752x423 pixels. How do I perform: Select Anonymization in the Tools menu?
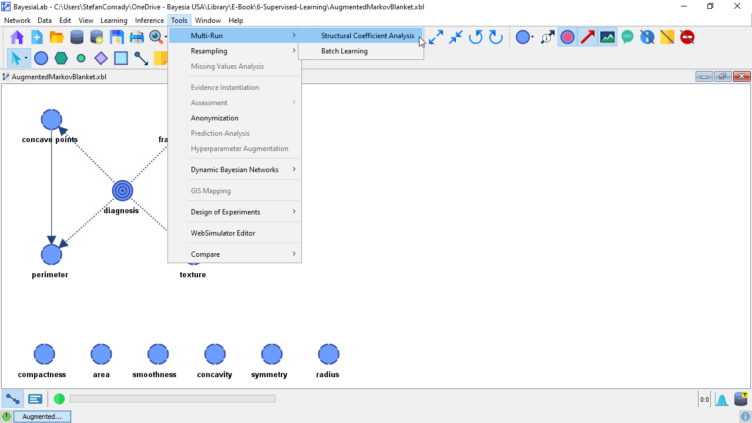pos(234,118)
